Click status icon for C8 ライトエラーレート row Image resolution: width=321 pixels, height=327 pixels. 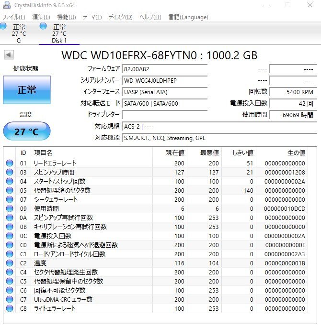point(10,308)
